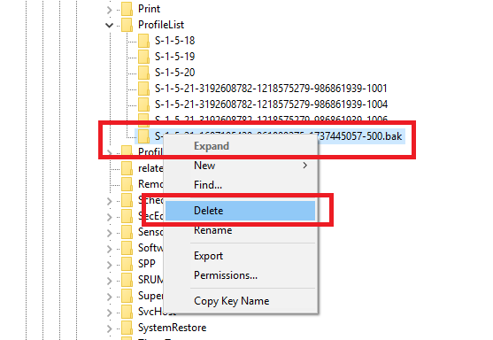Click the related key folder icon

point(127,168)
